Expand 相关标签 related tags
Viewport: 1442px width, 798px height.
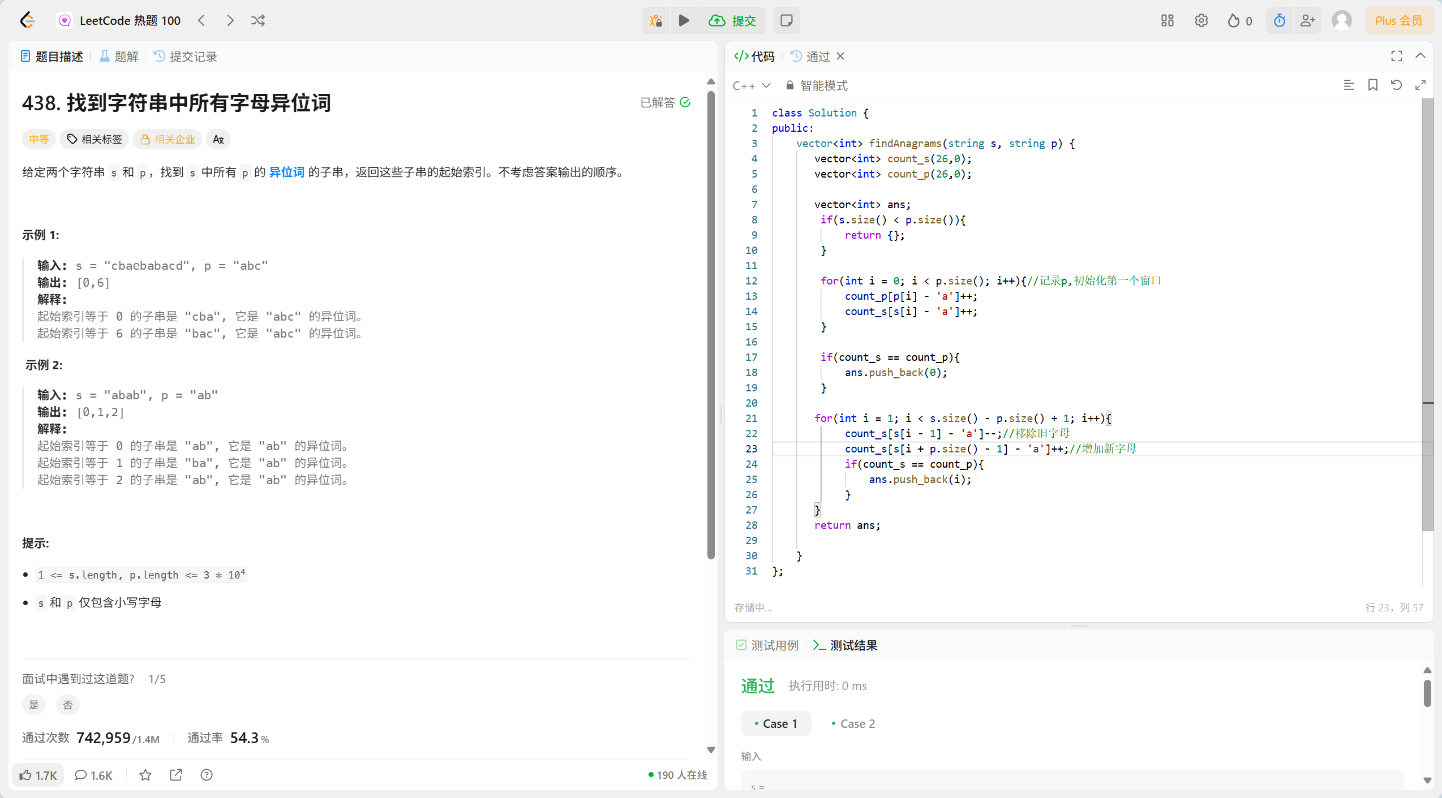point(95,139)
